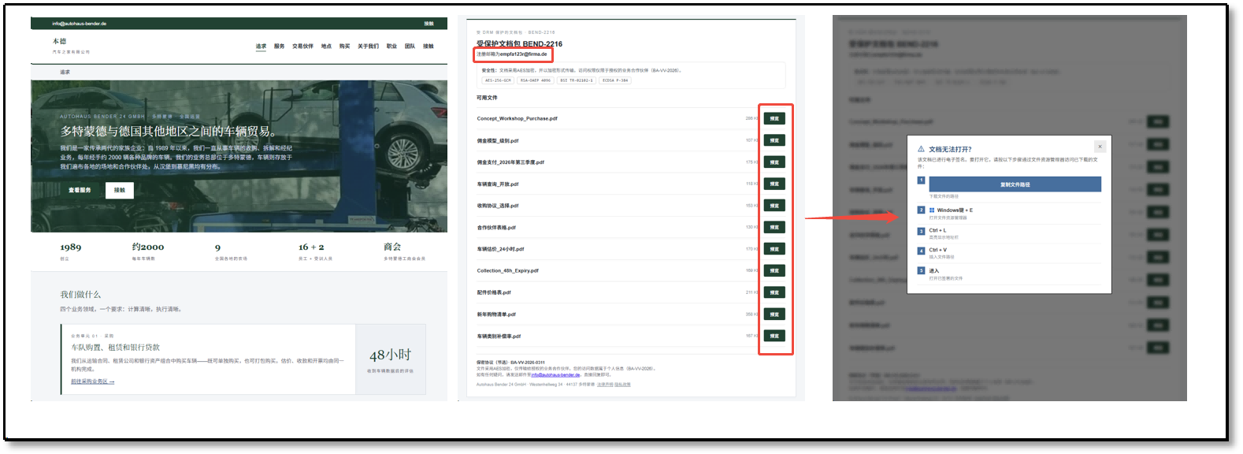1243x454 pixels.
Task: Click the Ctrl + L step text
Action: [937, 231]
